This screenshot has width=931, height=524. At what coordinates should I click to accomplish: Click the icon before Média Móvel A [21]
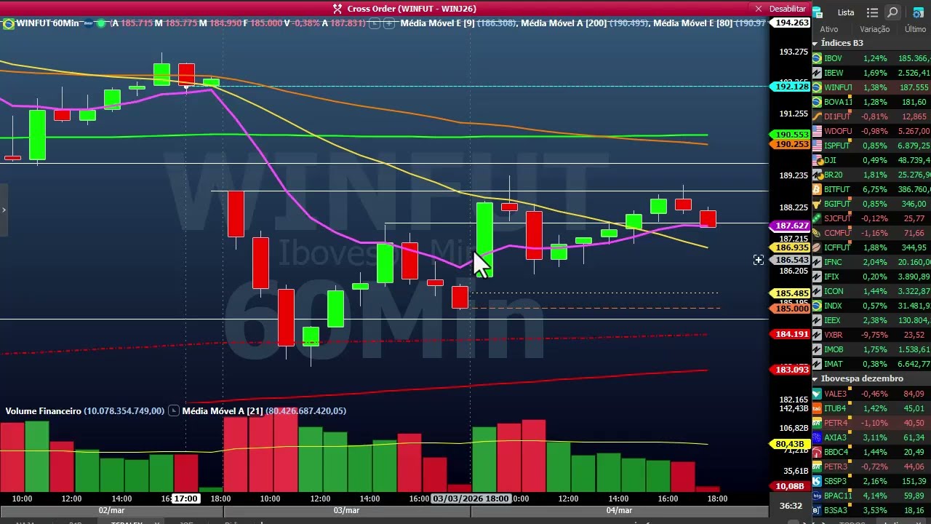(x=173, y=411)
